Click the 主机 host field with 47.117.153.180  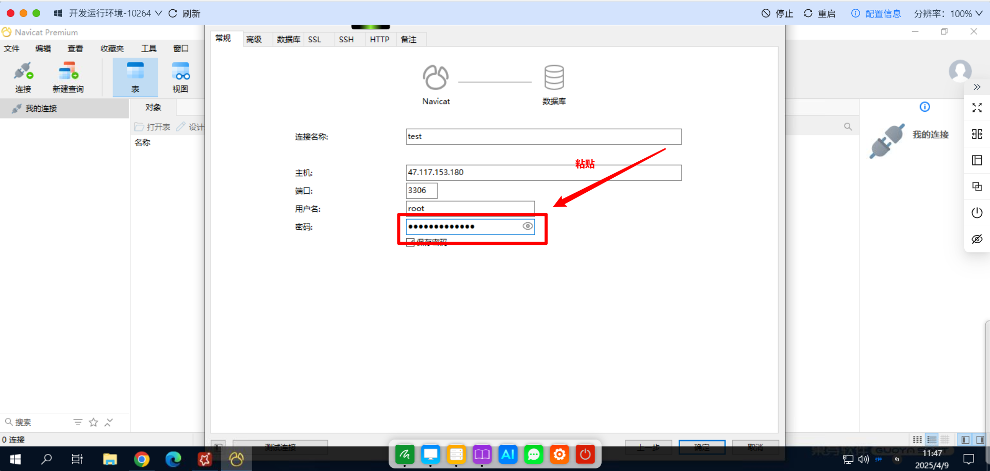pyautogui.click(x=543, y=173)
